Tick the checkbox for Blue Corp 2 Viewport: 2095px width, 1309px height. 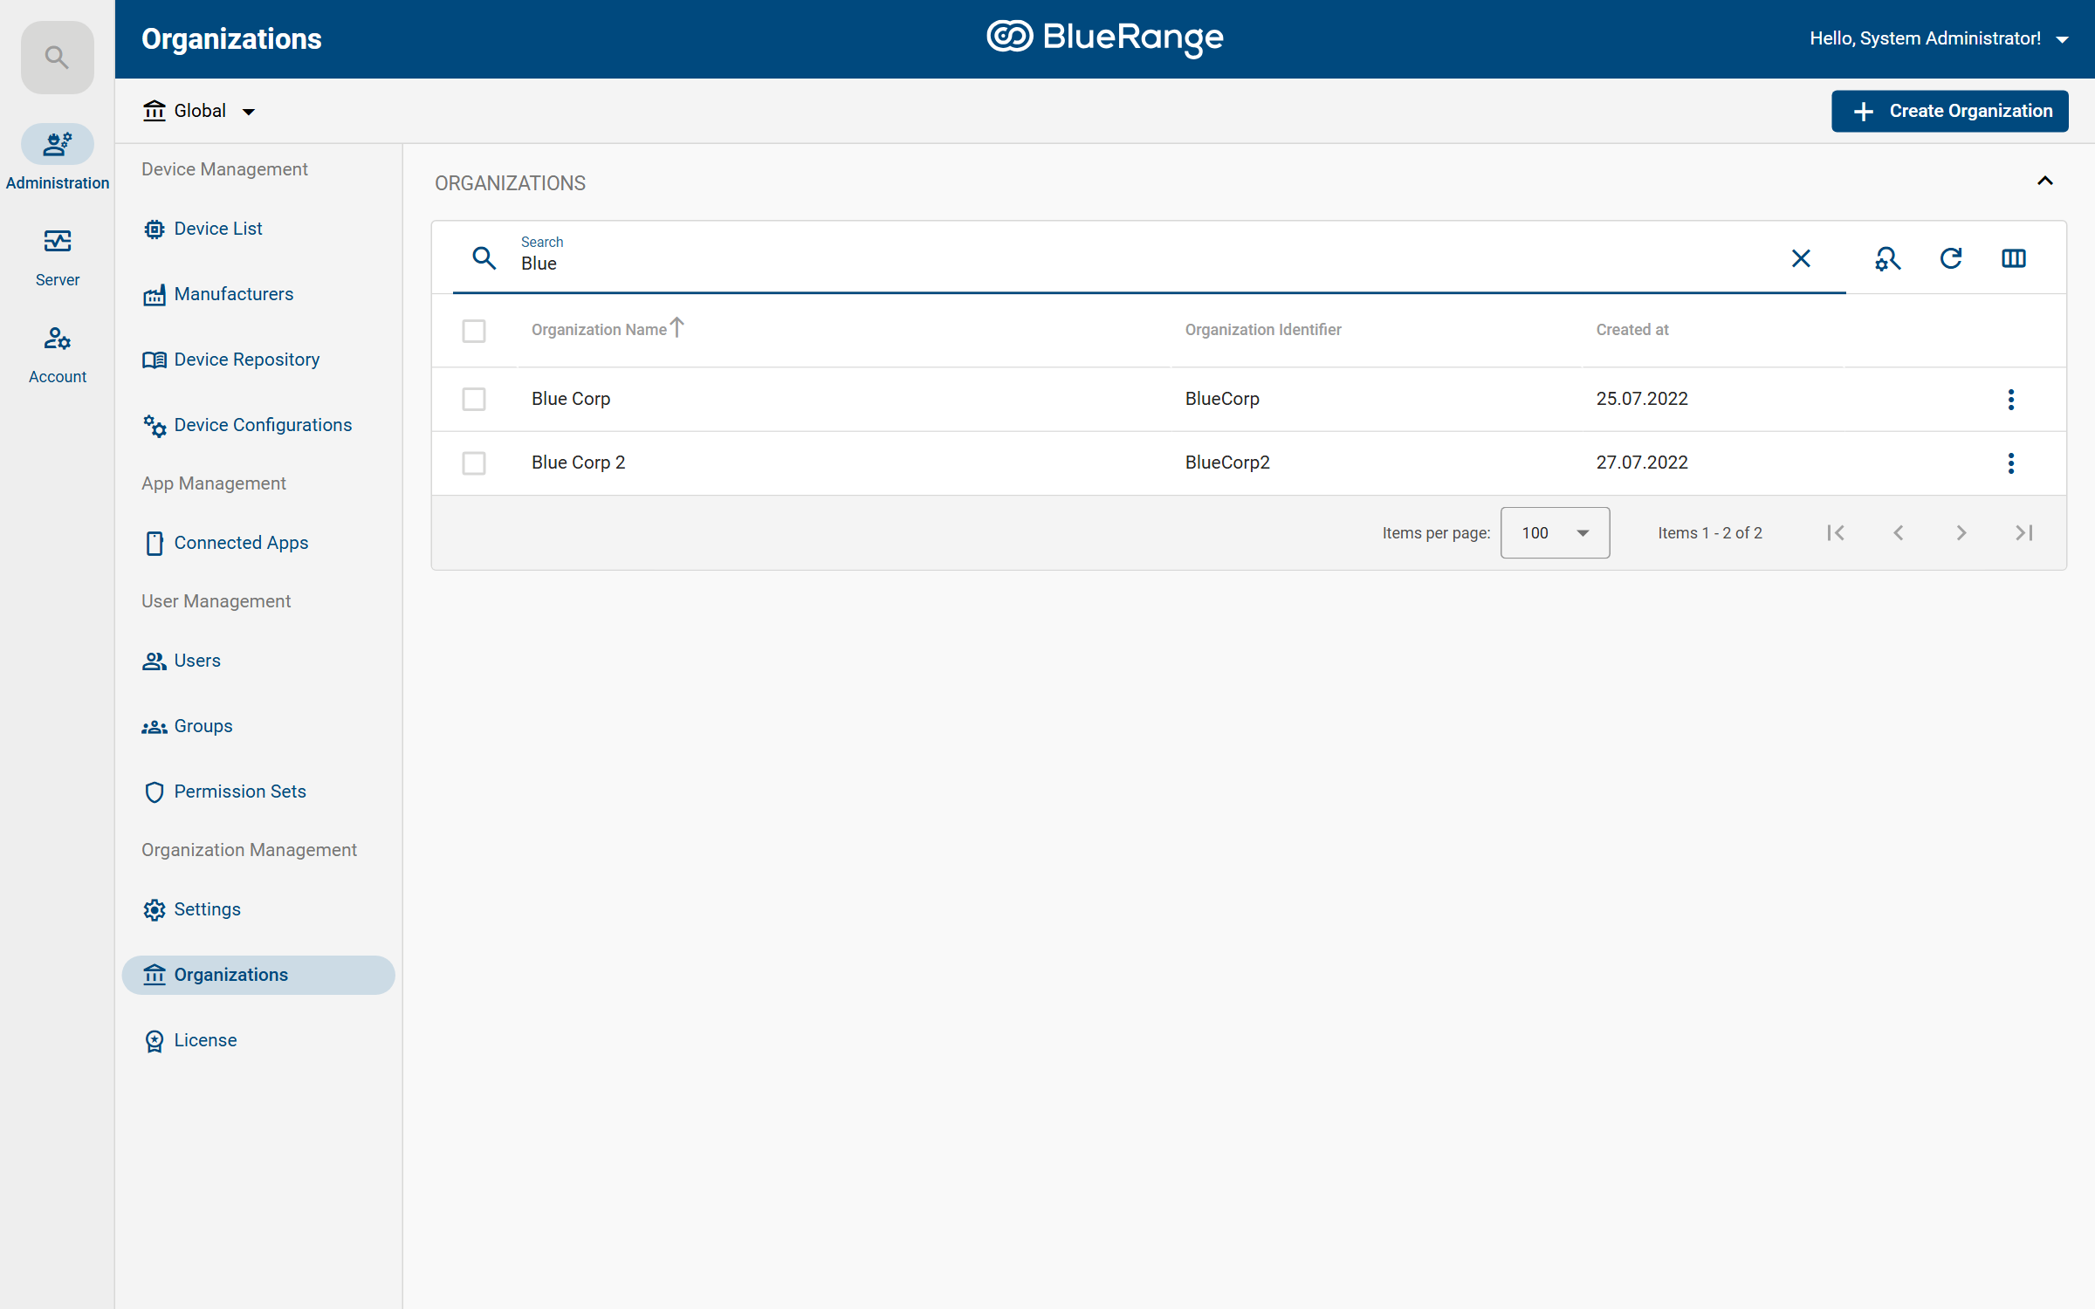[x=474, y=463]
